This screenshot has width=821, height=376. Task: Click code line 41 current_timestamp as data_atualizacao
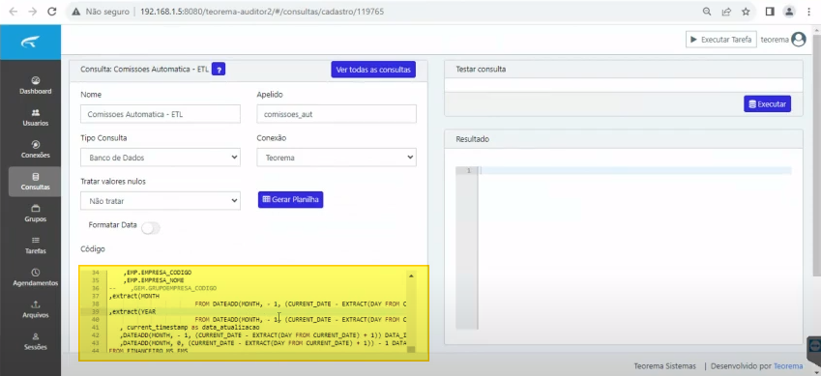[x=190, y=327]
